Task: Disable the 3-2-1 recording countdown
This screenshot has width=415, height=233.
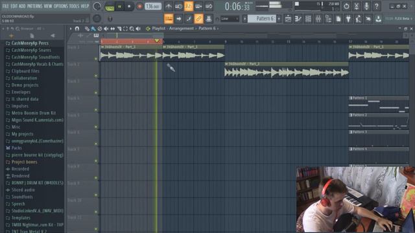Action: tap(189, 6)
